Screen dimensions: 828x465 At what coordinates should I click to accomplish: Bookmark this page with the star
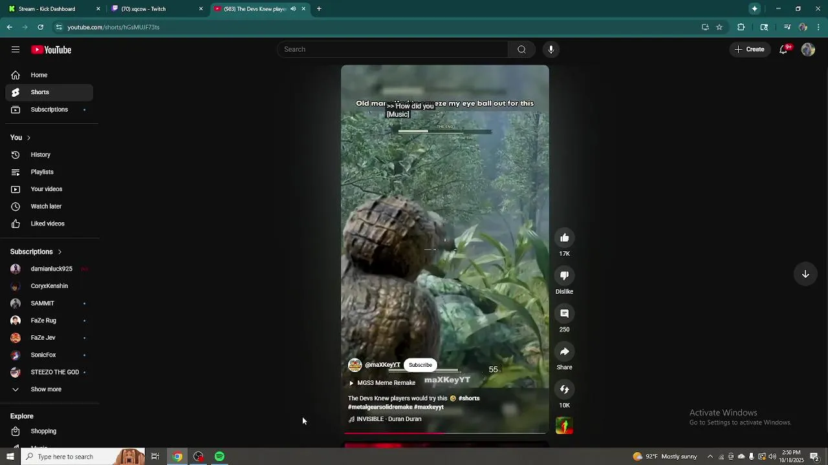[719, 27]
